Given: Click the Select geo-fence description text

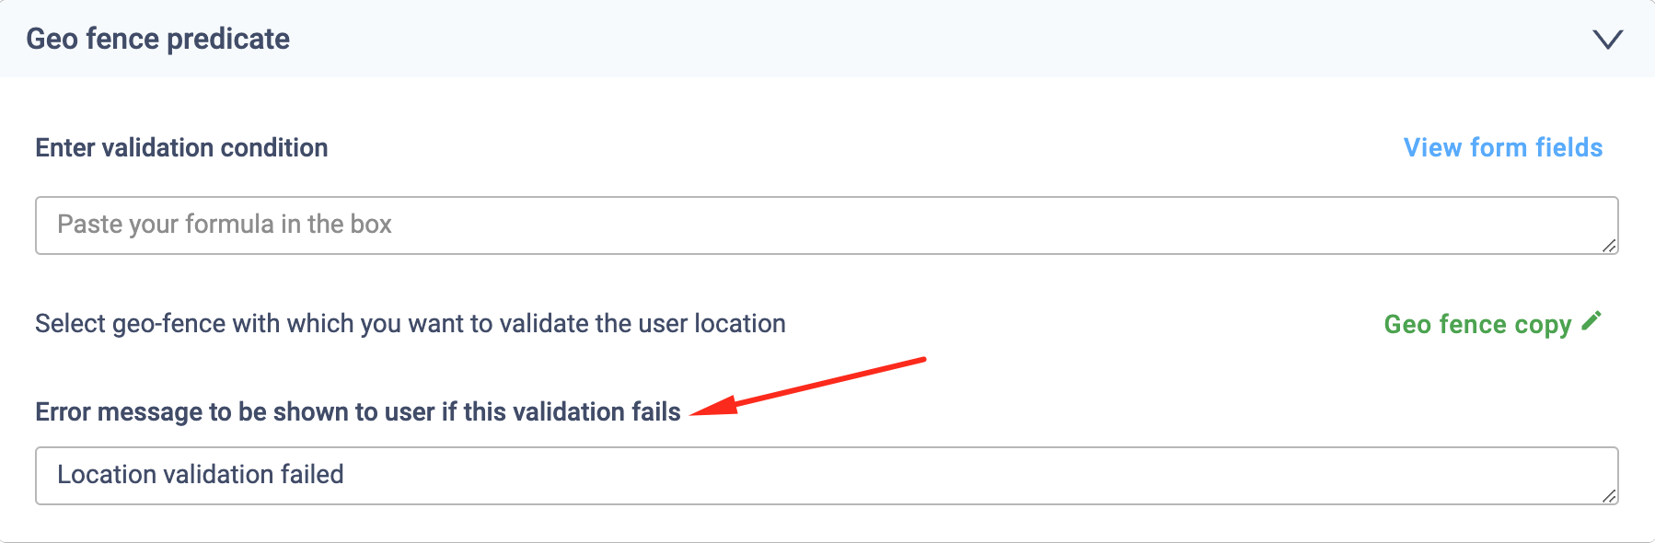Looking at the screenshot, I should (410, 323).
